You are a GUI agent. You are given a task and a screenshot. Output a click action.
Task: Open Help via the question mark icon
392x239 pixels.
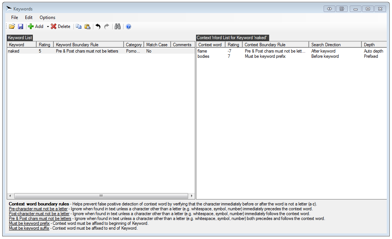click(128, 26)
